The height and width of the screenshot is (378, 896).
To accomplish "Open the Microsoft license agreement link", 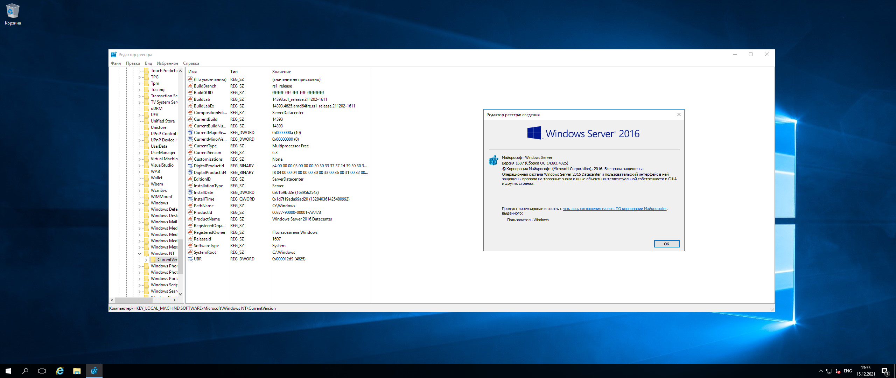I will pos(614,209).
